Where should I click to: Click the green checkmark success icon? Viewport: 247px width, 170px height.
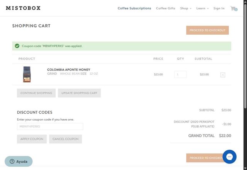(17, 46)
